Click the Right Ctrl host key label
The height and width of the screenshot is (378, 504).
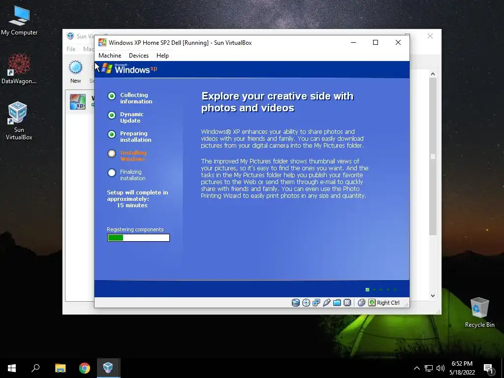coord(388,303)
